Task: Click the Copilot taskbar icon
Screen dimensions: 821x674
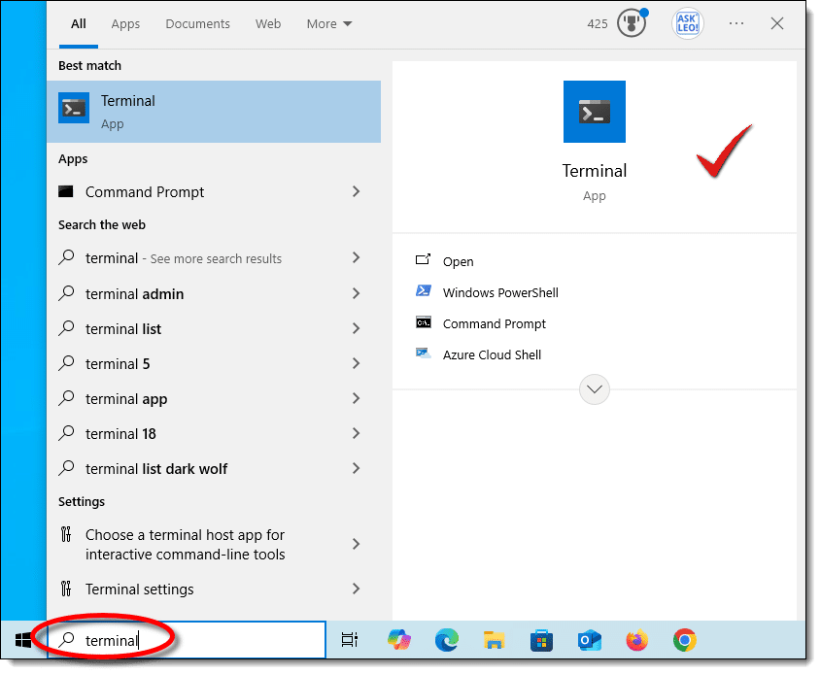Action: point(399,640)
